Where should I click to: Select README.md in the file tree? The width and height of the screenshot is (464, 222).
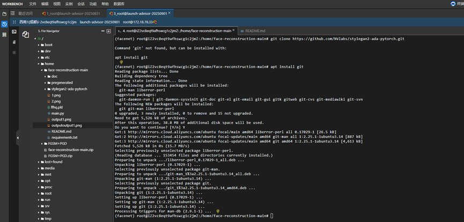pyautogui.click(x=61, y=131)
